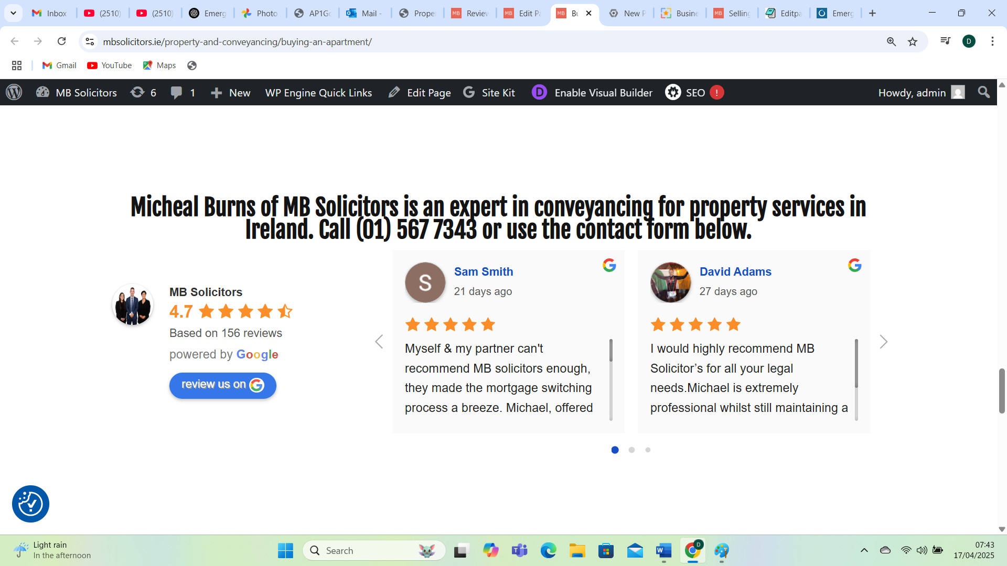The height and width of the screenshot is (566, 1007).
Task: Open Sam Smith reviewer profile link
Action: point(483,271)
